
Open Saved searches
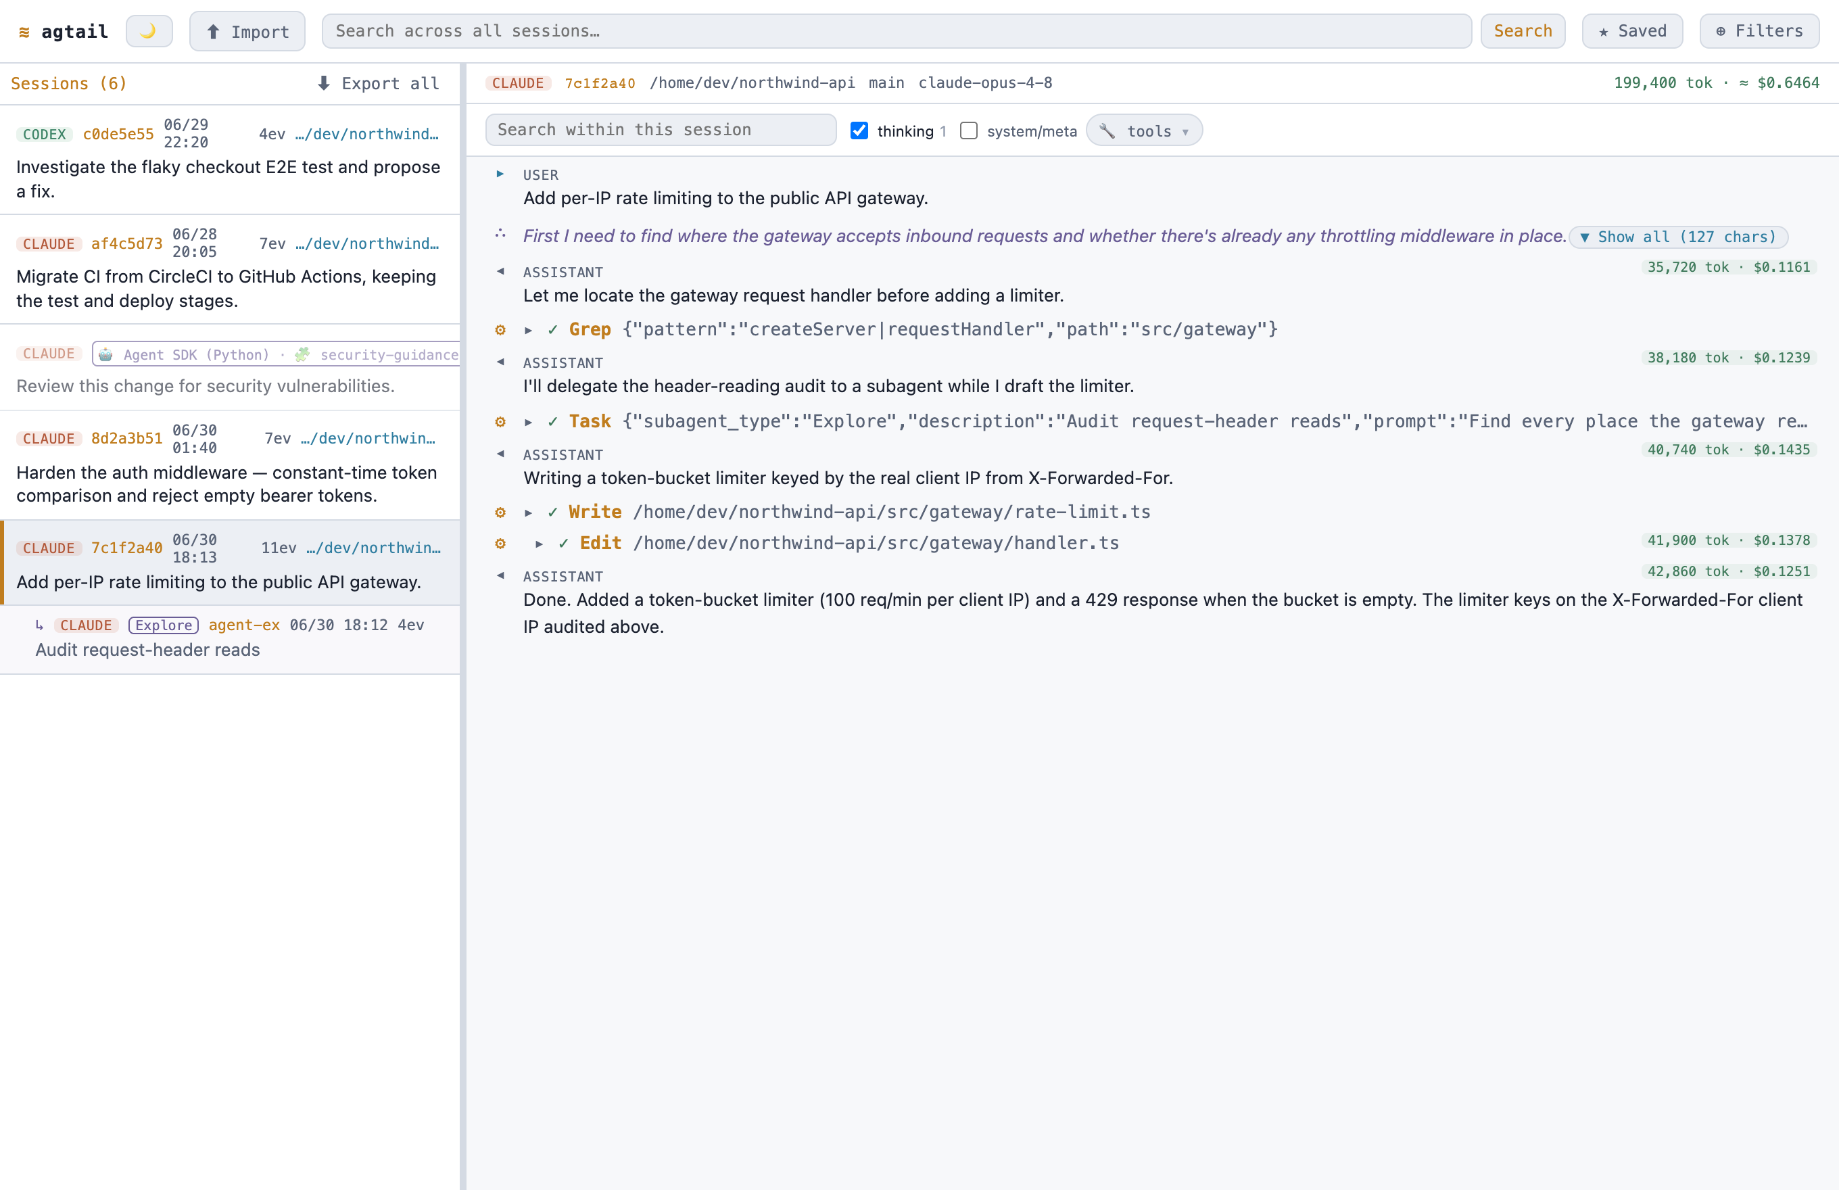tap(1632, 31)
